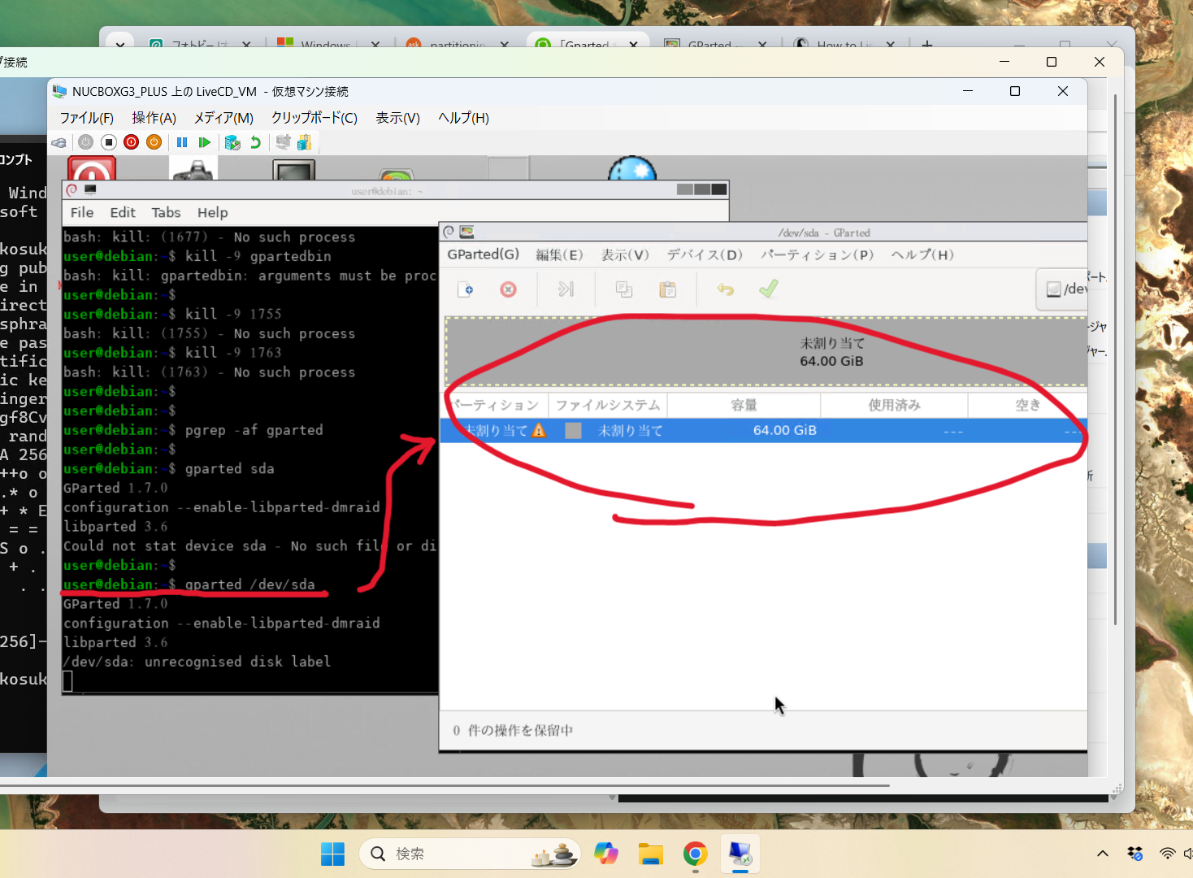The height and width of the screenshot is (878, 1193).
Task: Click the Debian swirl icon in terminal titlebar
Action: (72, 189)
